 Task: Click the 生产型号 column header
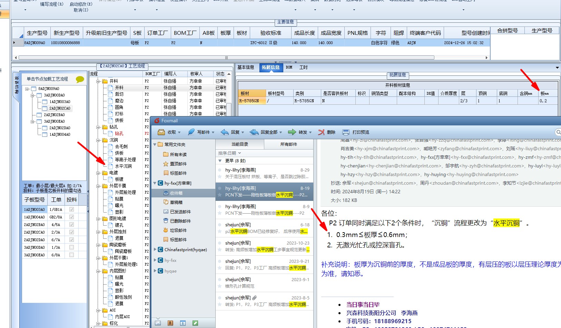(37, 33)
